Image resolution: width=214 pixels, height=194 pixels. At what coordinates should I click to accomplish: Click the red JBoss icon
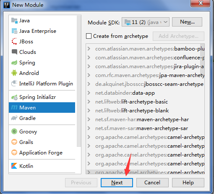14,41
